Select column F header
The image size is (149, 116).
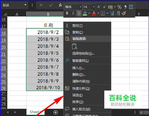click(139, 14)
